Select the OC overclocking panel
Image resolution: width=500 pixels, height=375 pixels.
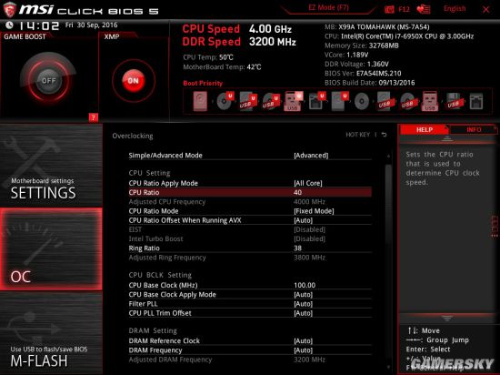(51, 249)
